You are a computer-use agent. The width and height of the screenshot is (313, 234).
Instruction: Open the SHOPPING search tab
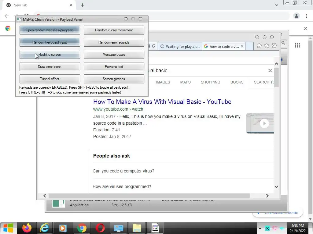[x=210, y=82]
